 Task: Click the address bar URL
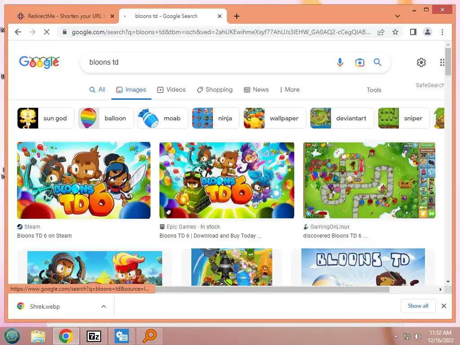tap(221, 32)
